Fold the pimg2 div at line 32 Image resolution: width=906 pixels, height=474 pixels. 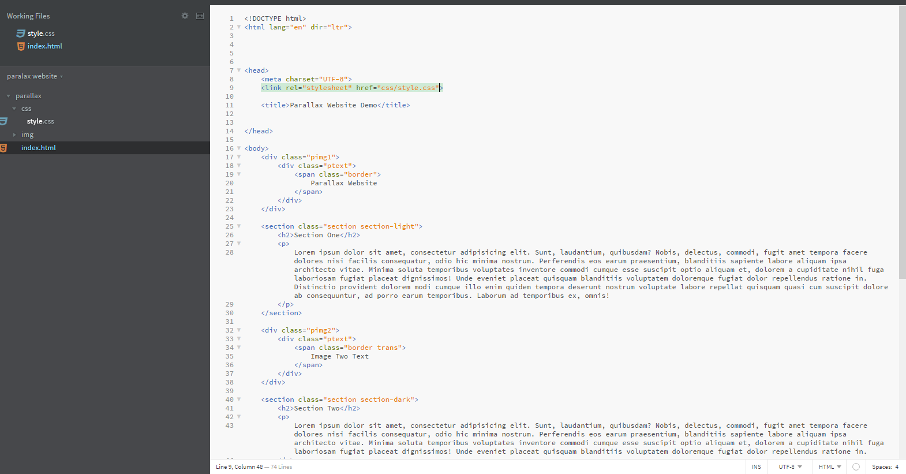coord(239,330)
